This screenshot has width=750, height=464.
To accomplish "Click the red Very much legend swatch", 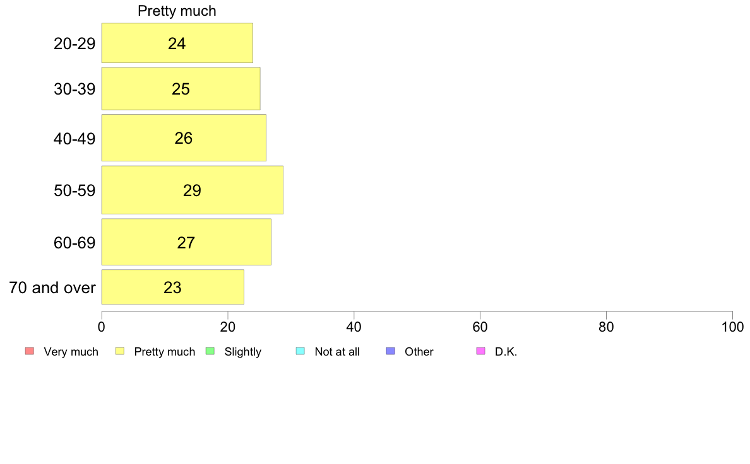I will coord(30,351).
